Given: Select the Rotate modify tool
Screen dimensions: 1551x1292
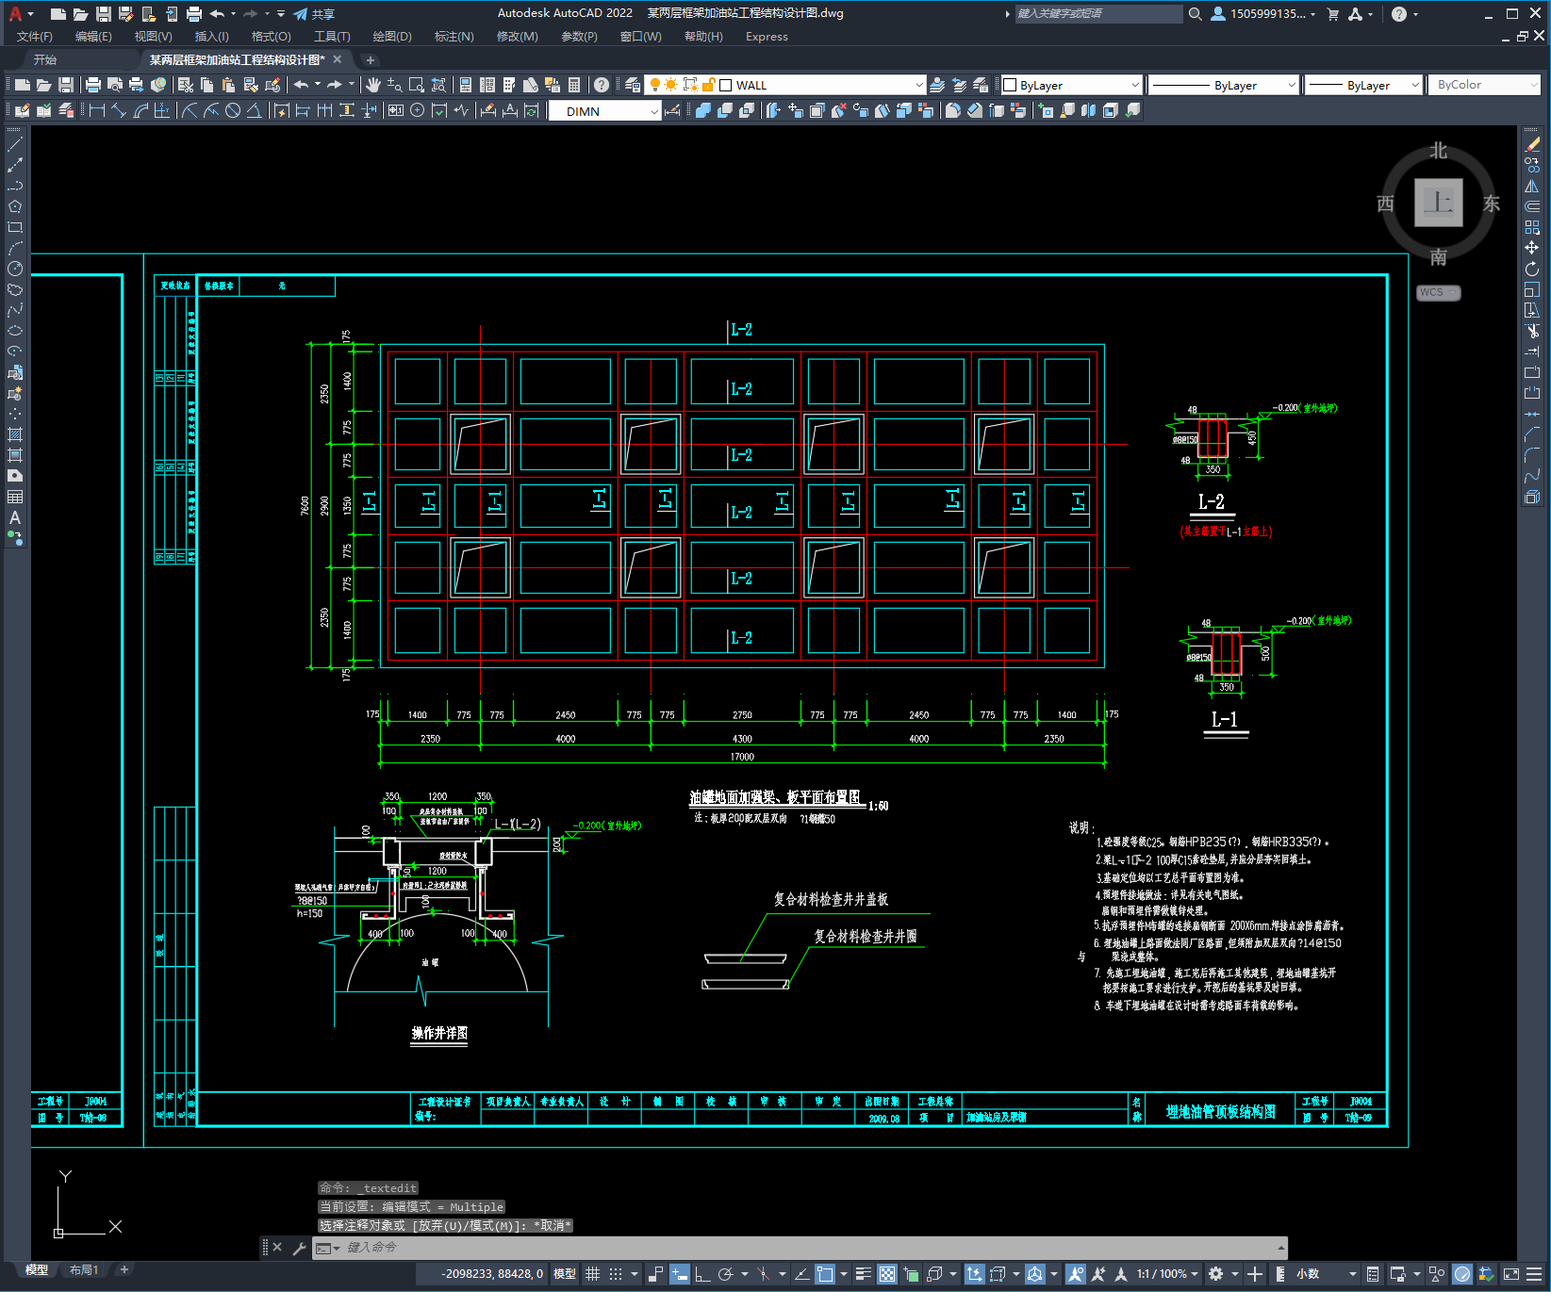Looking at the screenshot, I should [1532, 269].
